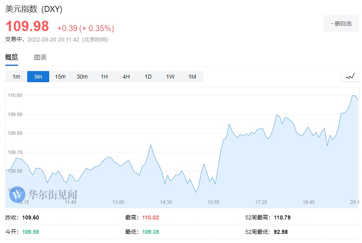Choose the 4H timeframe
The height and width of the screenshot is (243, 362).
(x=126, y=77)
